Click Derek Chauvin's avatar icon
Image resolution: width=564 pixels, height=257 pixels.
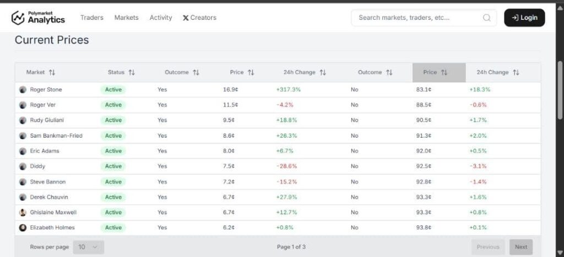coord(23,197)
